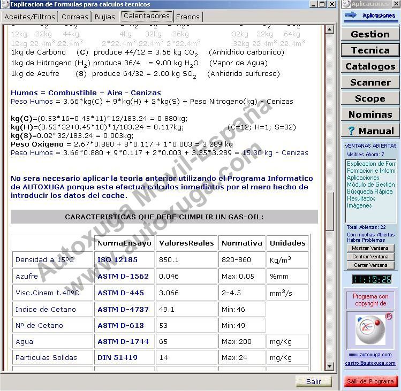Select 'Búsqueda Rápida' window entry
Viewport: 401px width, 391px height.
(x=369, y=191)
